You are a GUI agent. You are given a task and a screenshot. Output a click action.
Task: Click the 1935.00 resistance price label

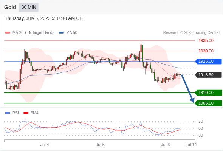click(206, 40)
